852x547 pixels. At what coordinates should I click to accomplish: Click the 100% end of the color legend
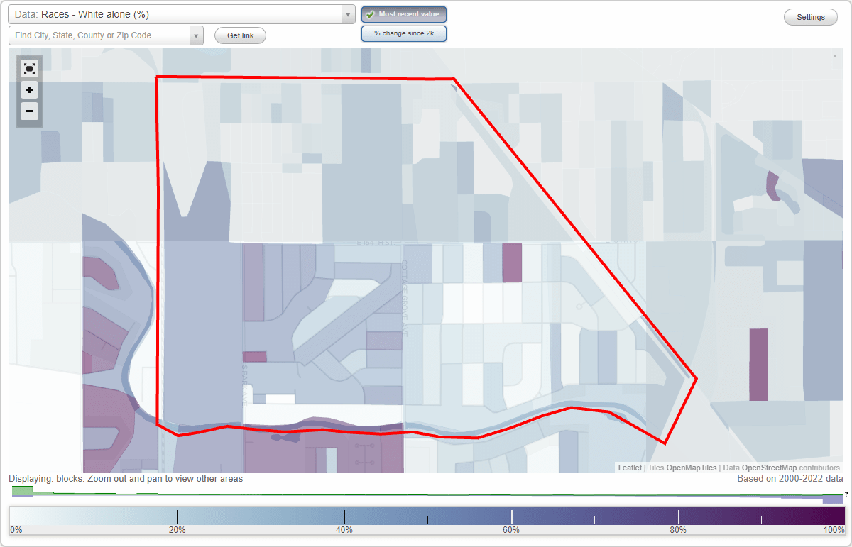pyautogui.click(x=834, y=530)
